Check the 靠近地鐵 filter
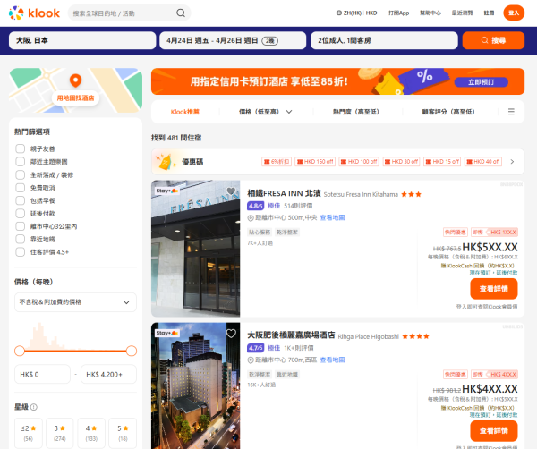 coord(21,239)
